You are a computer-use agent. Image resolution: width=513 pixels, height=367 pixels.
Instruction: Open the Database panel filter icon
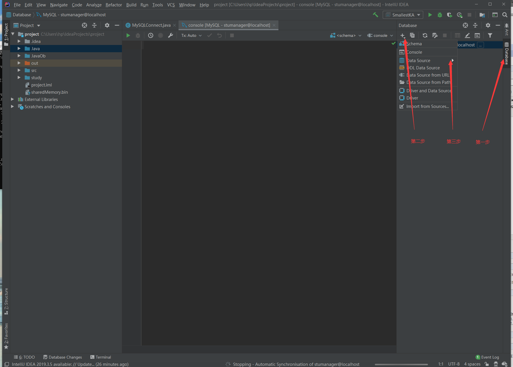coord(490,35)
